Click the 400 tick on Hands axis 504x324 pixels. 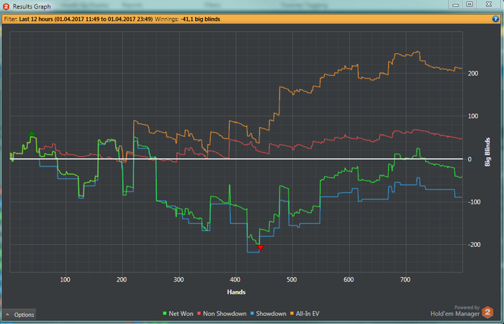(235, 279)
